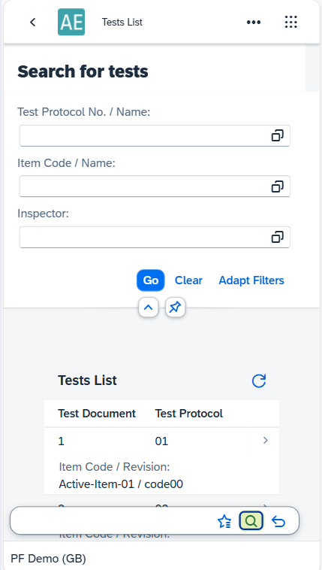Open value help for Test Protocol field

(x=278, y=135)
